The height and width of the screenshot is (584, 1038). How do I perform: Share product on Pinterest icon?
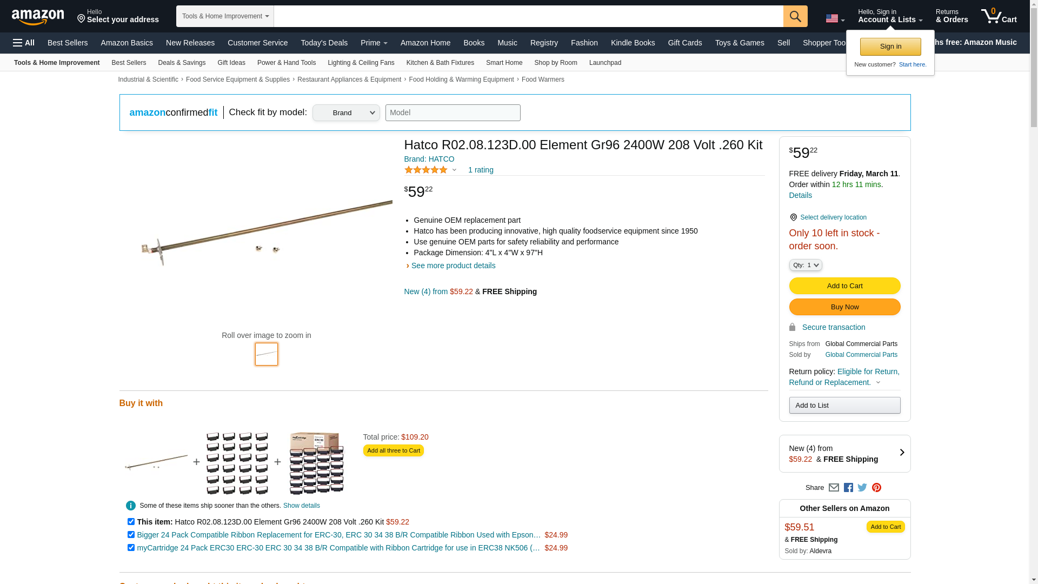click(876, 487)
